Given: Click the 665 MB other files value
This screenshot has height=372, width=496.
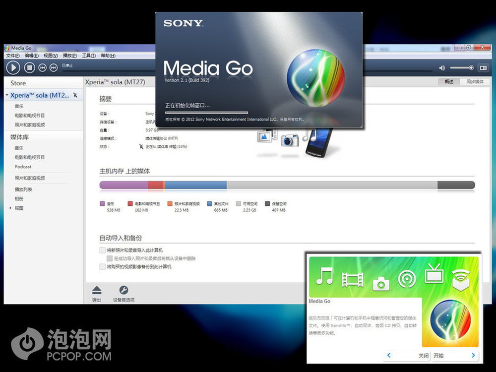Looking at the screenshot, I should (221, 210).
